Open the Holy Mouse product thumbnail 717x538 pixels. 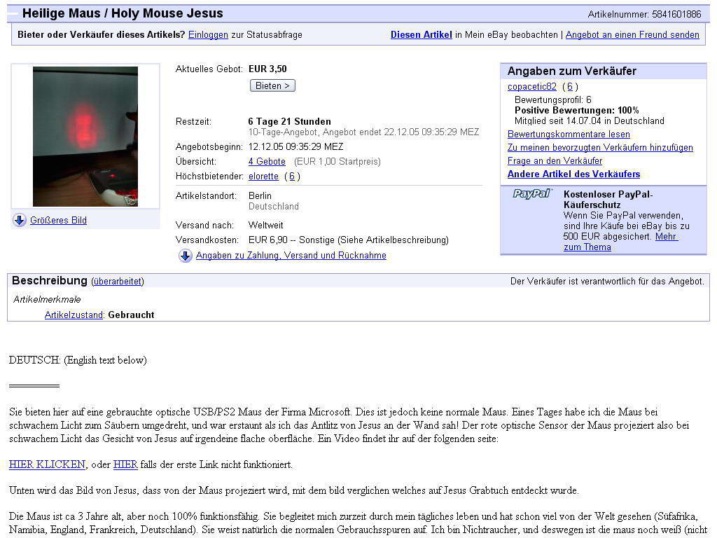85,137
